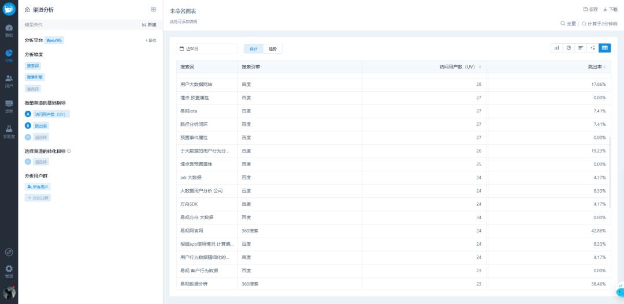624x304 pixels.
Task: Click 计算于2分钟前 refresh link
Action: pyautogui.click(x=600, y=24)
